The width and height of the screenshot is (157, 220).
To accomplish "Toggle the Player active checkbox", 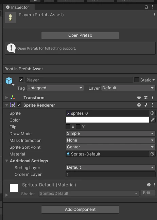I will (21, 80).
